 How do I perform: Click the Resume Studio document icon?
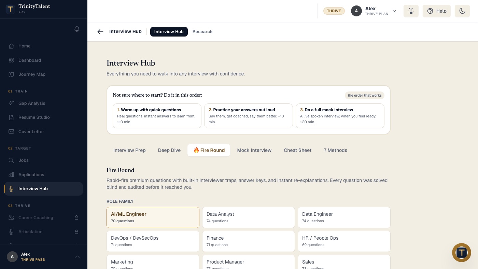coord(11,117)
